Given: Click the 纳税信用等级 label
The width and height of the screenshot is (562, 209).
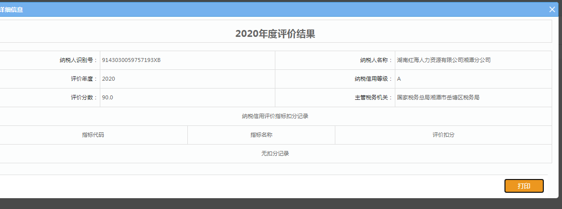Looking at the screenshot, I should 373,79.
